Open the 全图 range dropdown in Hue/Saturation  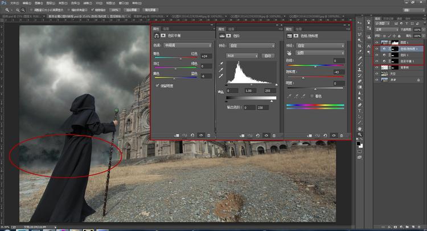pos(320,53)
